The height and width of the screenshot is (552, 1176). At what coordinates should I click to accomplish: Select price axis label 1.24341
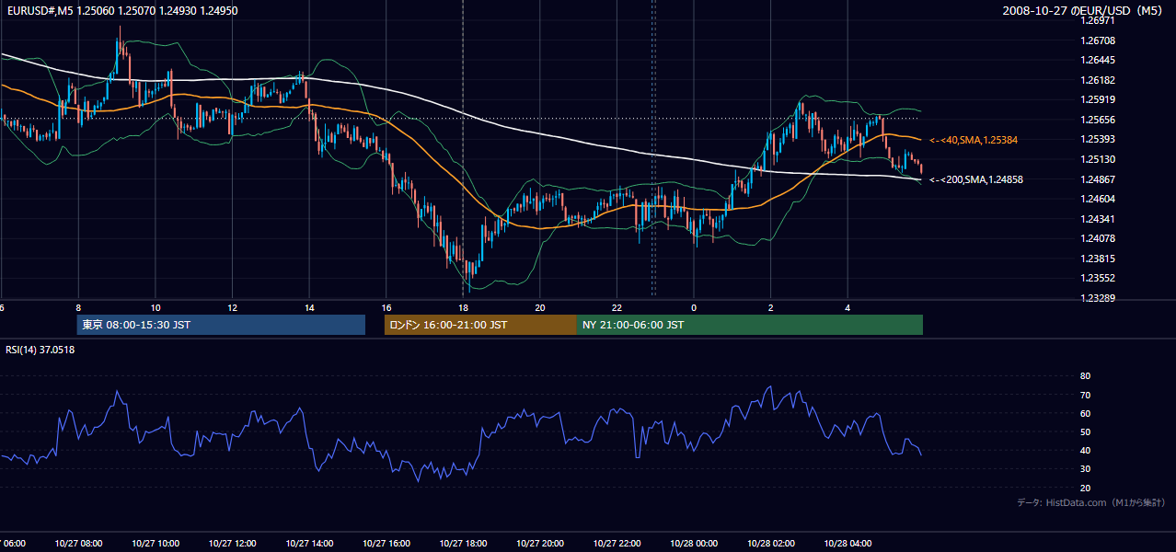coord(1097,219)
